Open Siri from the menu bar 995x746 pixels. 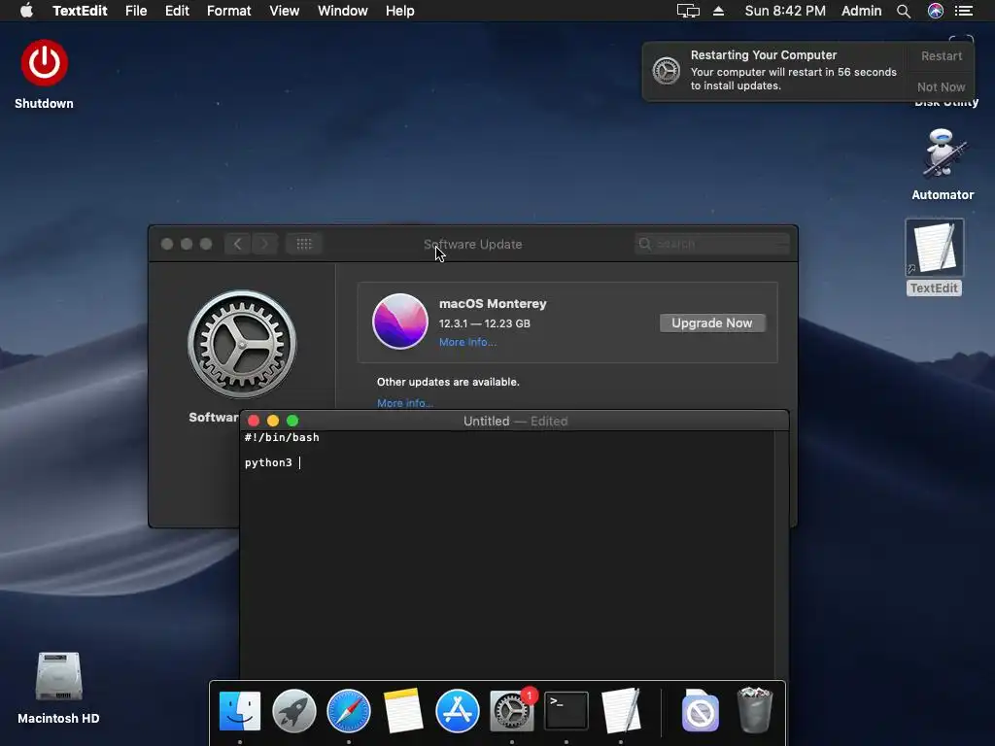[936, 11]
